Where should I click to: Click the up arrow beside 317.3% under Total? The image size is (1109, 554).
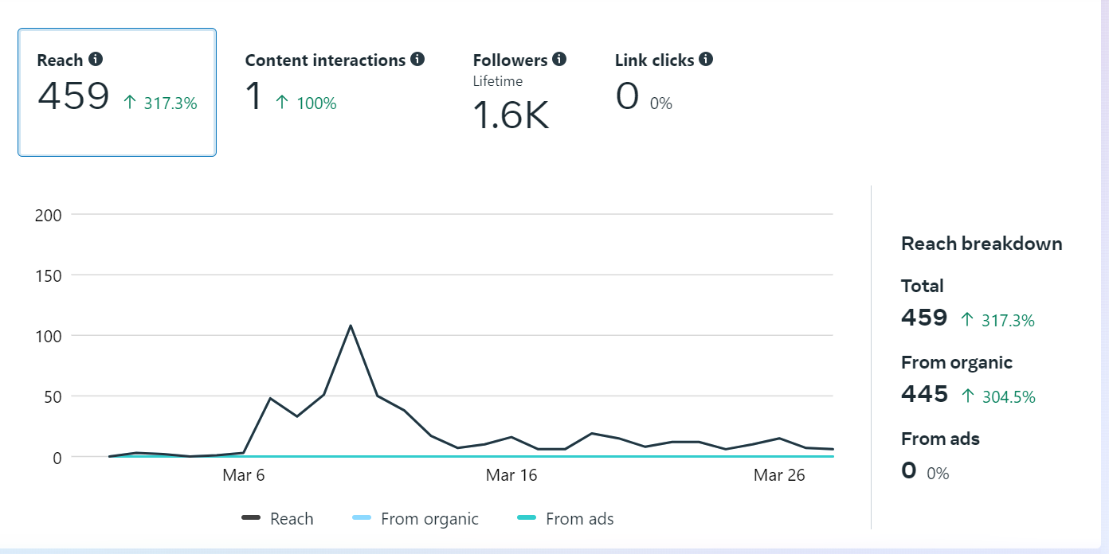coord(967,320)
